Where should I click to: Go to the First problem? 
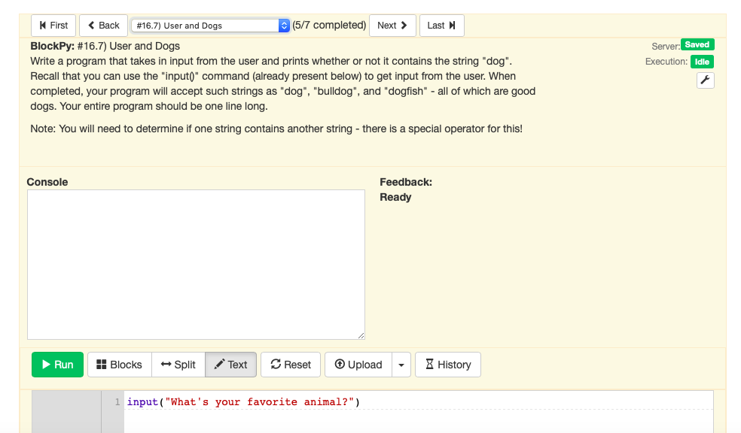[53, 26]
